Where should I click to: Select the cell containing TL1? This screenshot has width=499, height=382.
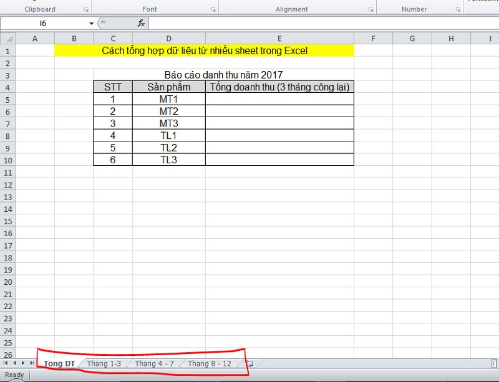tap(168, 135)
